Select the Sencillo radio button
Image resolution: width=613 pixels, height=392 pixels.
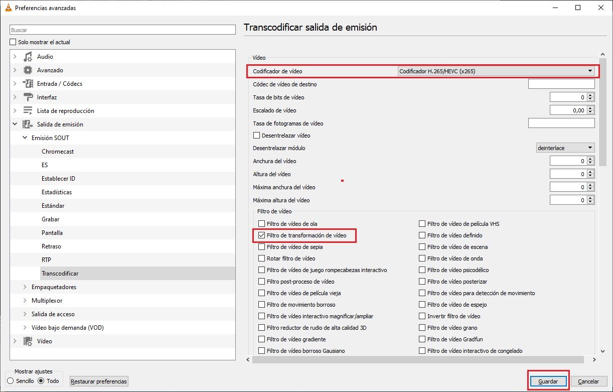[x=11, y=381]
